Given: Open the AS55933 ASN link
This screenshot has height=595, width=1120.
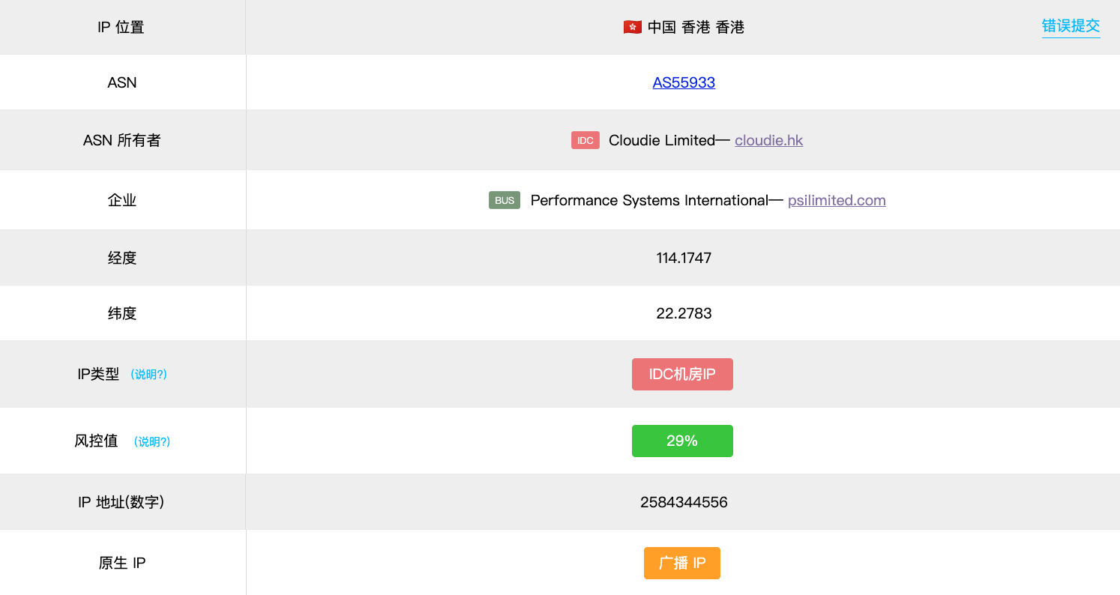Looking at the screenshot, I should 684,82.
